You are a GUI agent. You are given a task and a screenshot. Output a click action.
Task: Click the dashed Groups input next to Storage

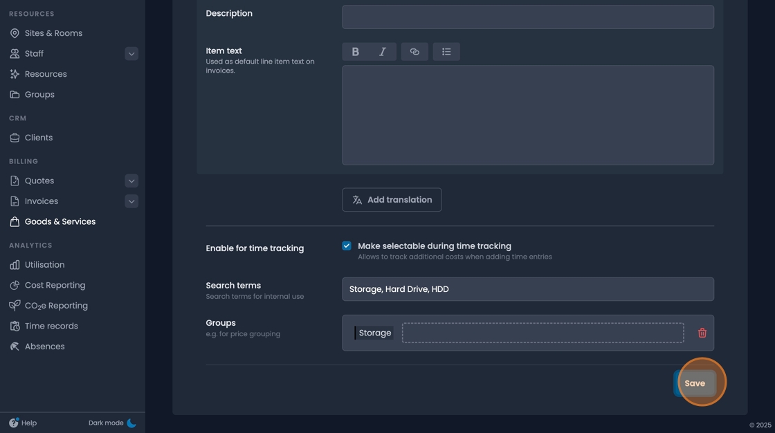pyautogui.click(x=542, y=332)
